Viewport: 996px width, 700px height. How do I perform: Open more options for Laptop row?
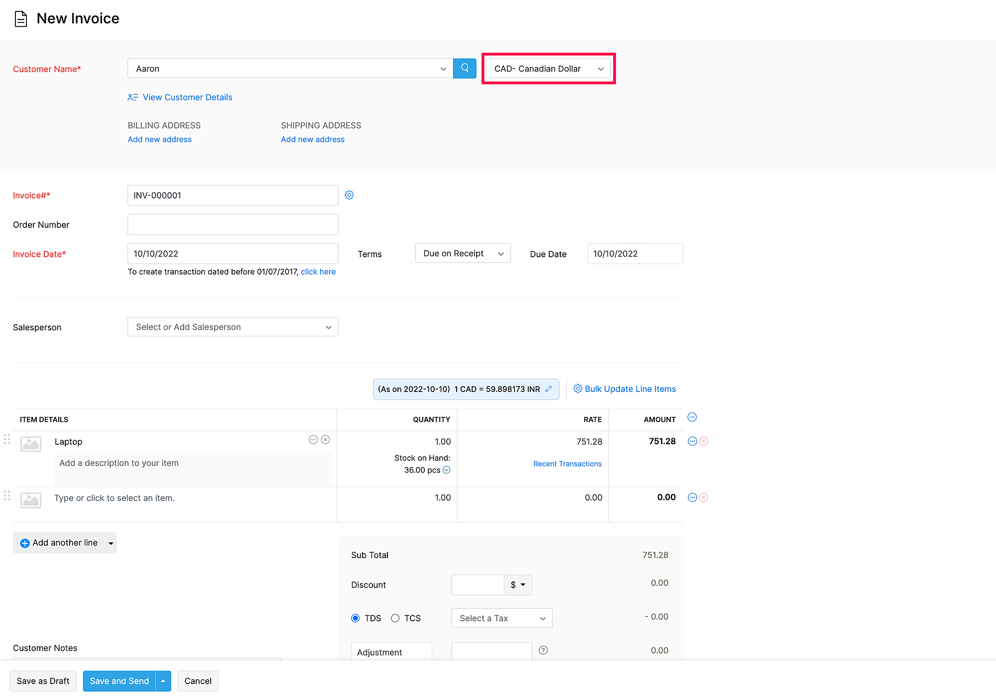[x=692, y=441]
